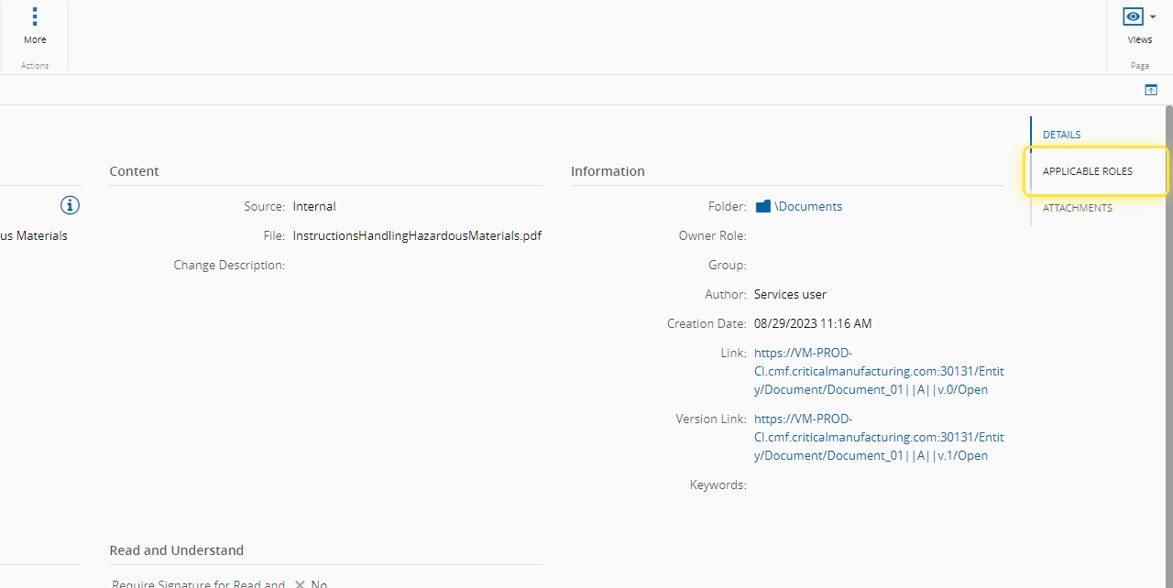Image resolution: width=1173 pixels, height=588 pixels.
Task: Click the Group label
Action: tap(728, 265)
